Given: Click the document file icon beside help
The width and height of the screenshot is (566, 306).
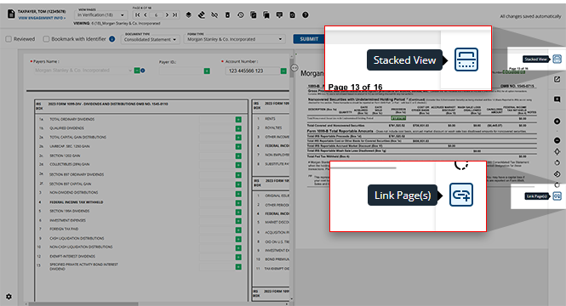Looking at the screenshot, I should pyautogui.click(x=293, y=14).
